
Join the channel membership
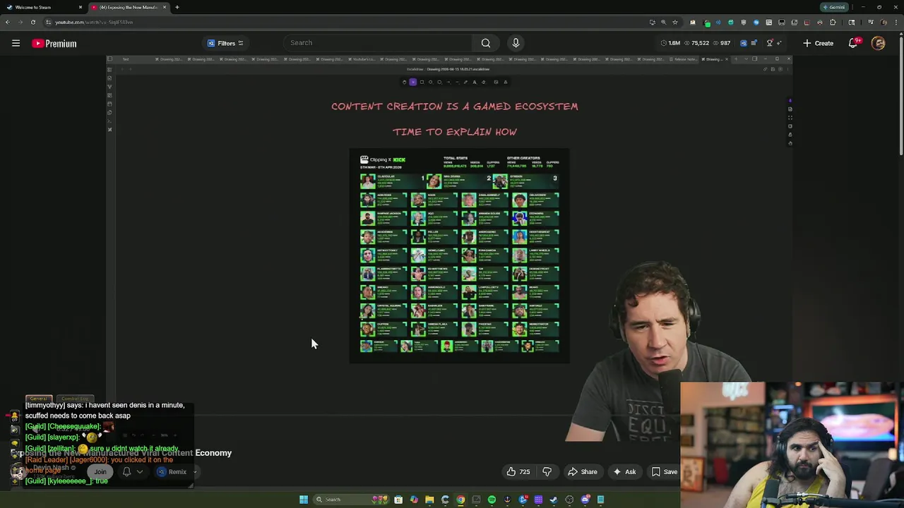point(100,472)
